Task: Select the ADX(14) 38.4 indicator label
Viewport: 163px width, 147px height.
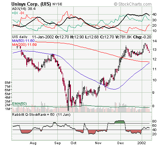Action: click(x=24, y=9)
